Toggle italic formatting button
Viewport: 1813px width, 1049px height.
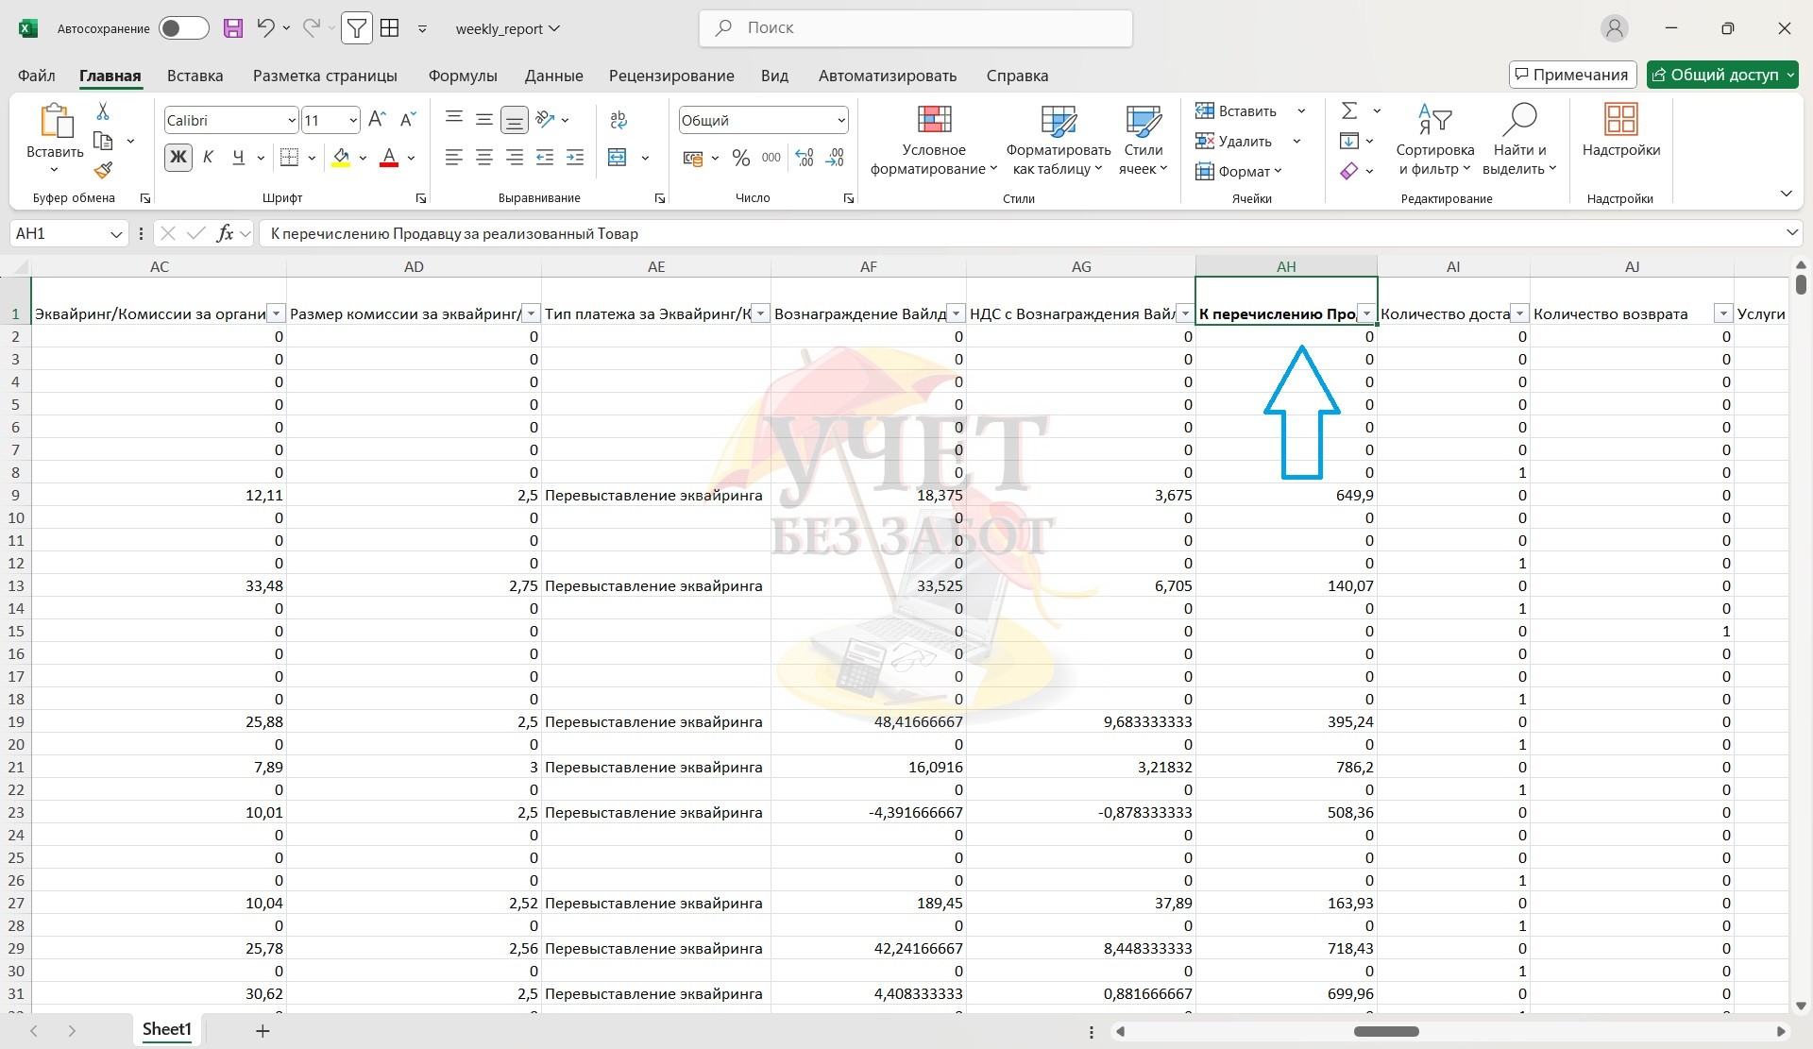[x=208, y=158]
